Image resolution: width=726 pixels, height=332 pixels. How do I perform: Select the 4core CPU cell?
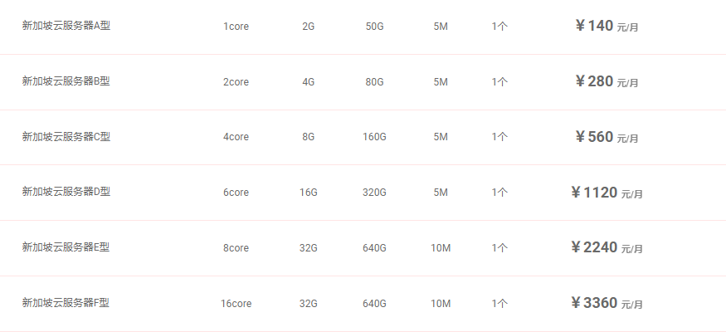coord(236,137)
